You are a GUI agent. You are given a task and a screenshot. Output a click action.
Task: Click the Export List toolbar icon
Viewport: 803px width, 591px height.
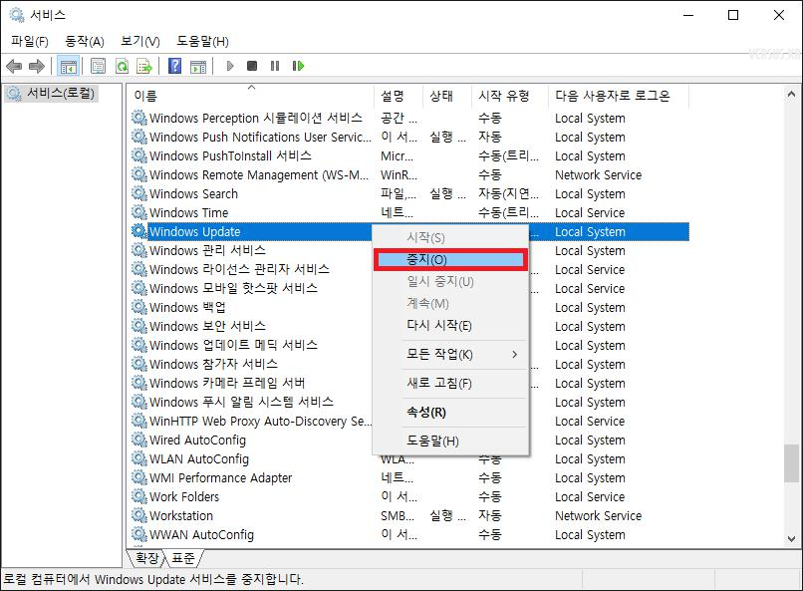[x=144, y=66]
